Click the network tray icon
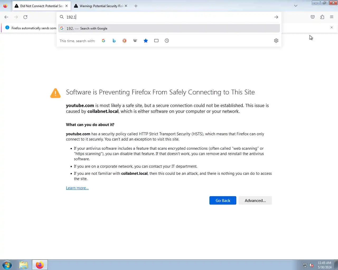The width and height of the screenshot is (338, 270). click(x=305, y=265)
